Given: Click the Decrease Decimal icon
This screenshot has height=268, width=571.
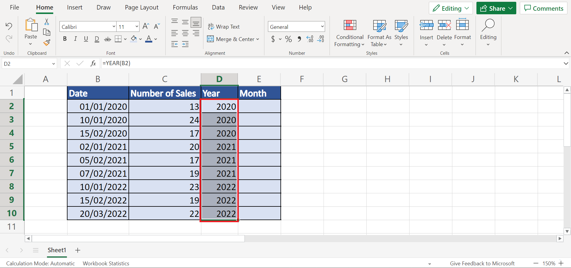Looking at the screenshot, I should 321,39.
